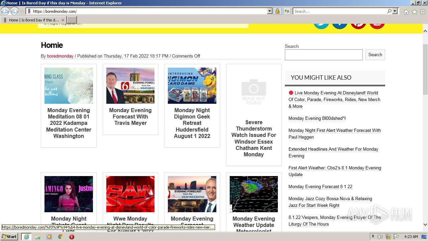The width and height of the screenshot is (428, 241).
Task: Open Severe Thunderstorm Watch Windsor Essex title
Action: [254, 138]
